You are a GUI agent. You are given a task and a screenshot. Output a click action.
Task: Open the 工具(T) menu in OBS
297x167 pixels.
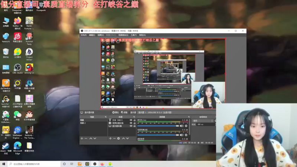tap(134, 35)
